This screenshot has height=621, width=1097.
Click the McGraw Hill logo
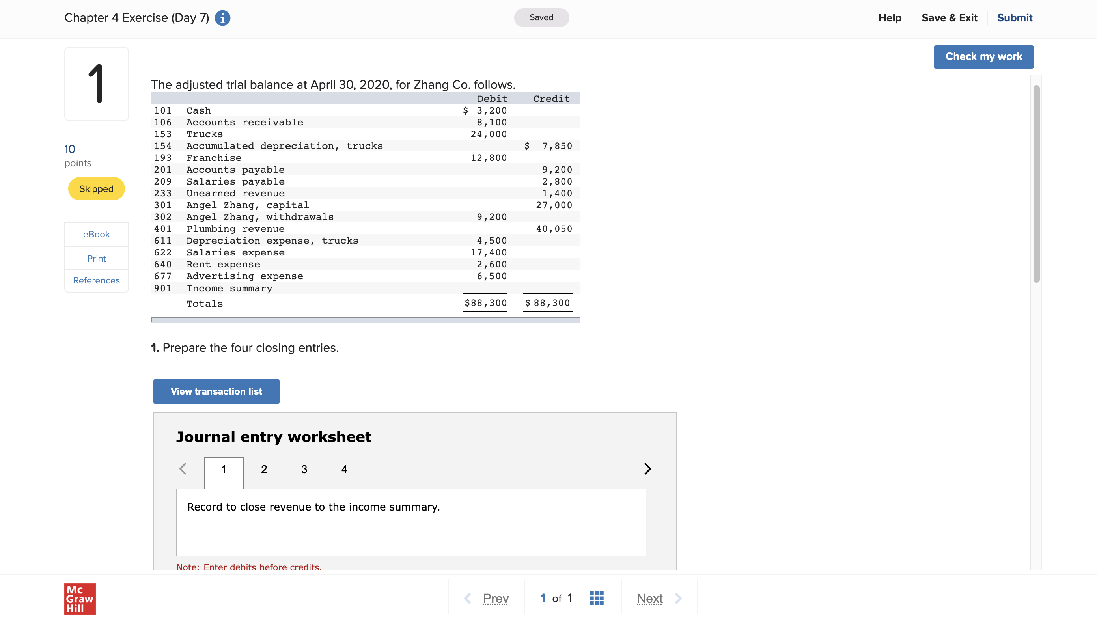(x=80, y=599)
